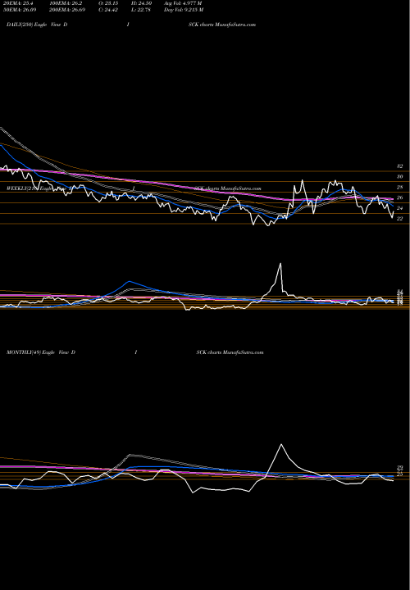This screenshot has height=590, width=410.
Task: Click the monthly chart price spike peak
Action: point(281,445)
